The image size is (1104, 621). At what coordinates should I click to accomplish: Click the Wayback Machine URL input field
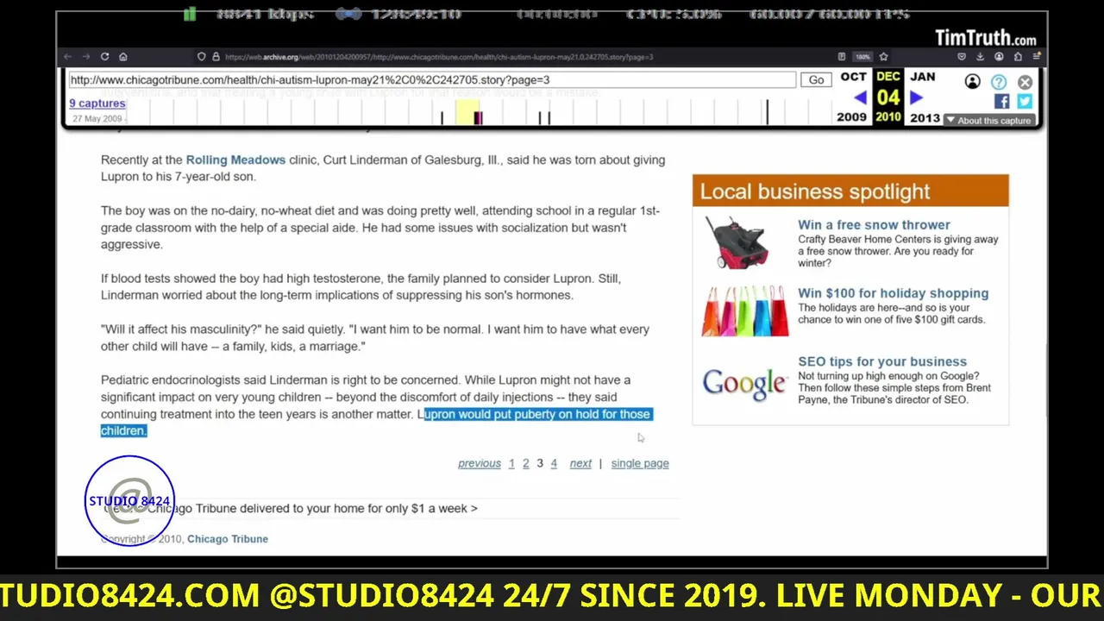pos(431,79)
